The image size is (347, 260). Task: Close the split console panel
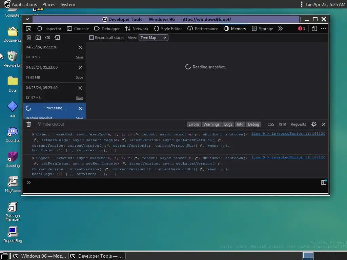click(x=324, y=124)
